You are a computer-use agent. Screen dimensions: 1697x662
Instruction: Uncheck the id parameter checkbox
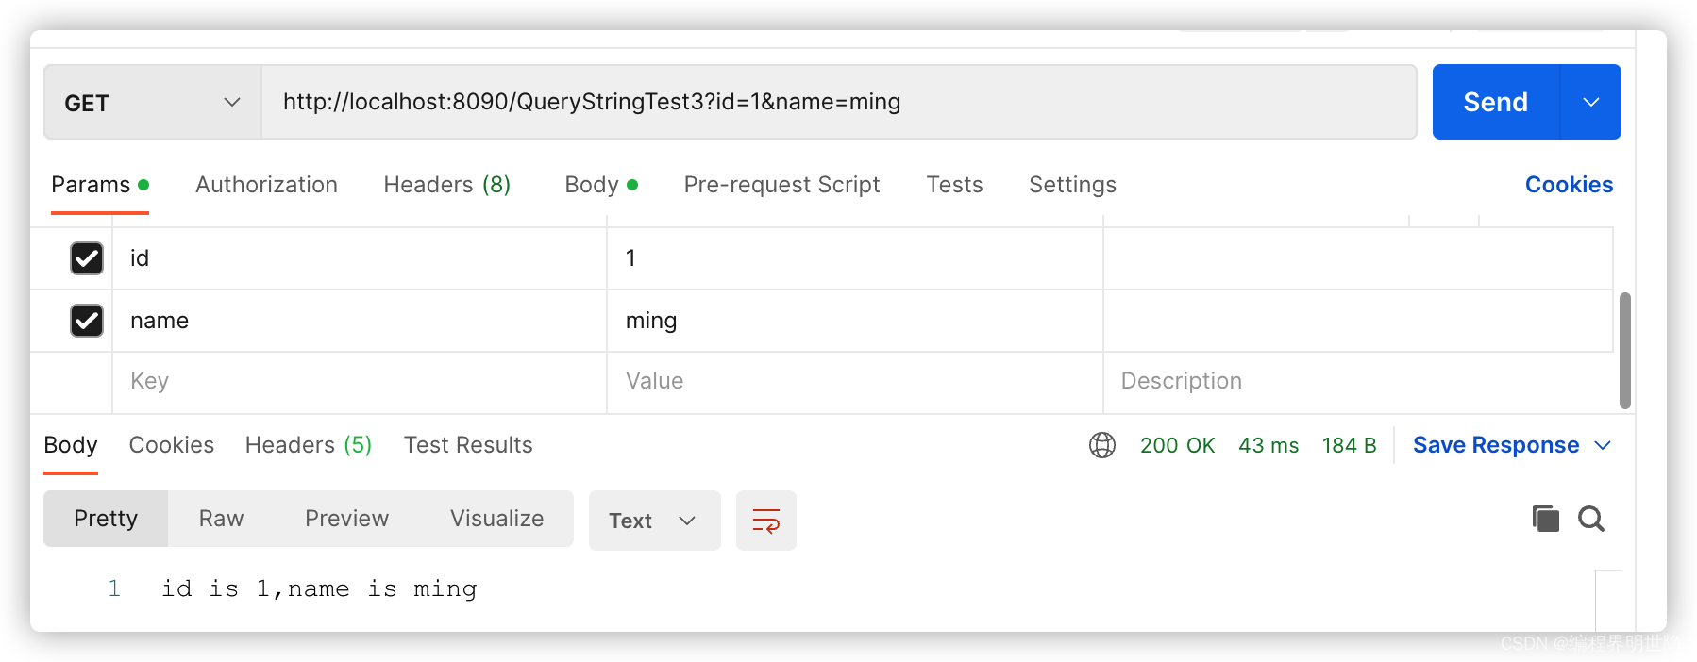[87, 258]
